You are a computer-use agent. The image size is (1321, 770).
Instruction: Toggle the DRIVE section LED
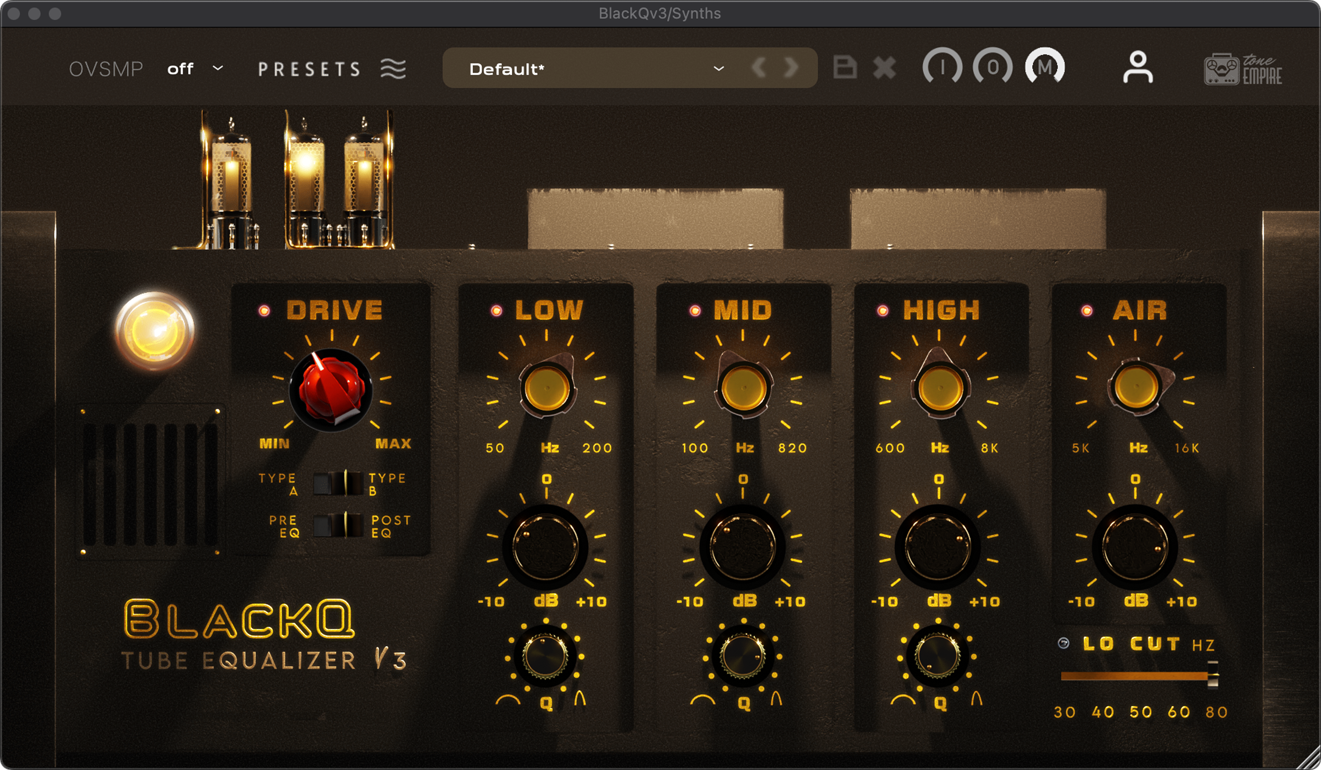coord(264,311)
